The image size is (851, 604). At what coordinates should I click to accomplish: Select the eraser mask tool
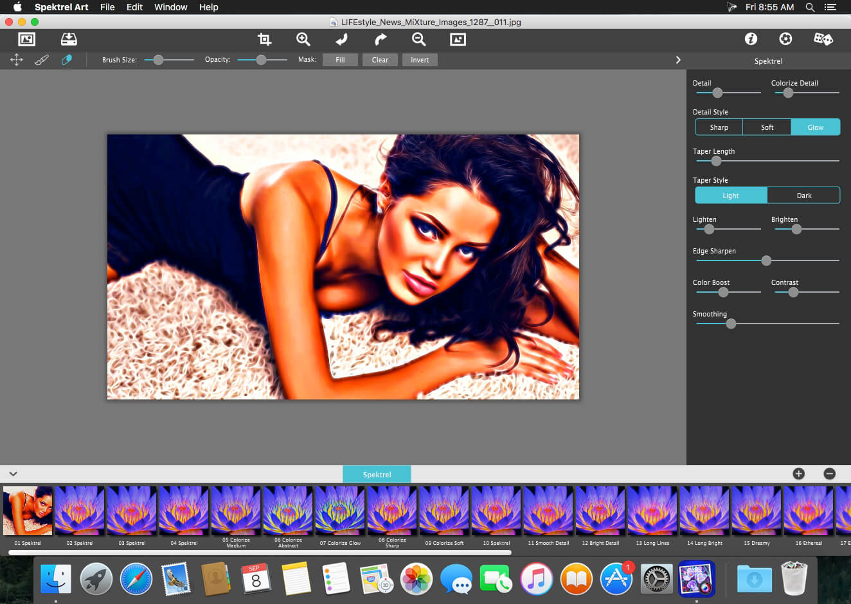point(66,60)
